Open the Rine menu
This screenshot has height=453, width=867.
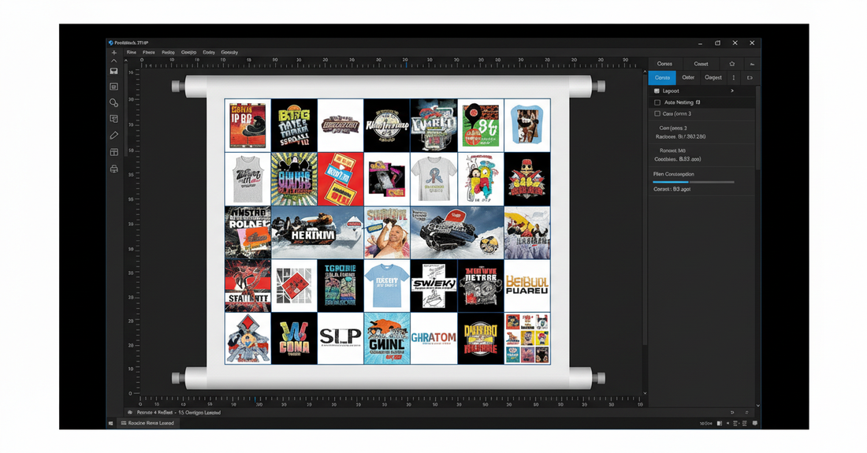click(131, 53)
